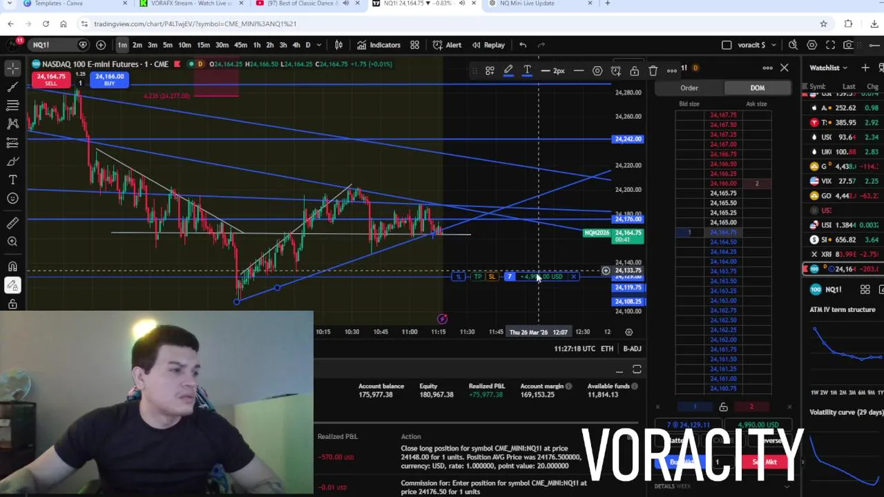This screenshot has width=884, height=497.
Task: Take a chart snapshot
Action: coord(849,45)
